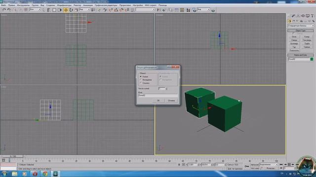Collapse the Name and Color rollout
Image resolution: width=316 pixels, height=177 pixels.
click(x=301, y=55)
